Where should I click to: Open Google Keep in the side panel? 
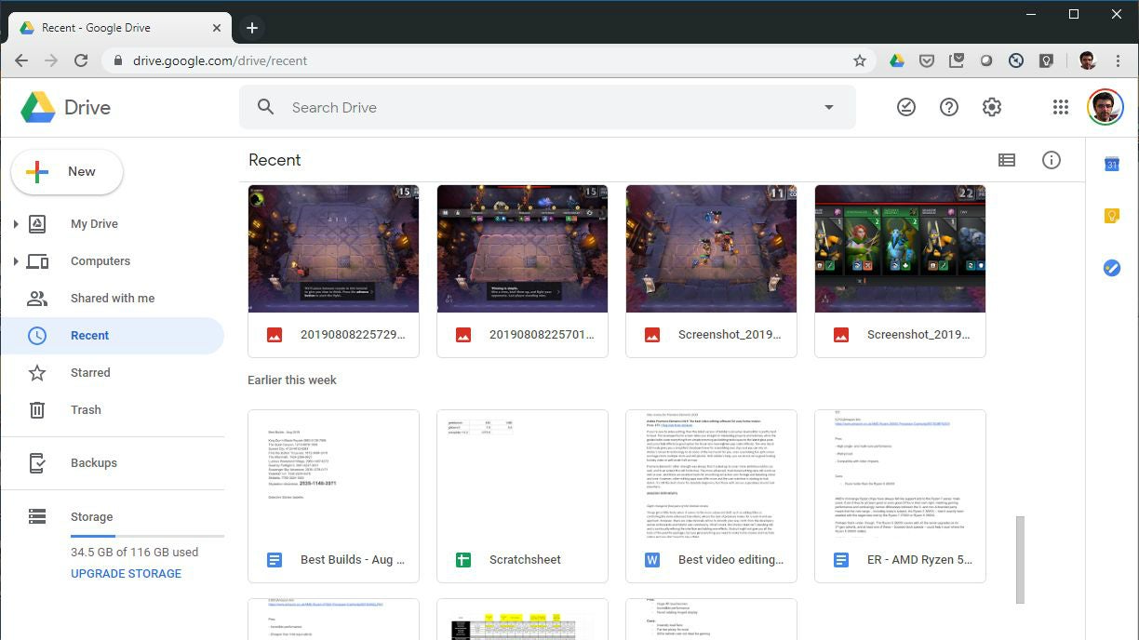coord(1112,216)
